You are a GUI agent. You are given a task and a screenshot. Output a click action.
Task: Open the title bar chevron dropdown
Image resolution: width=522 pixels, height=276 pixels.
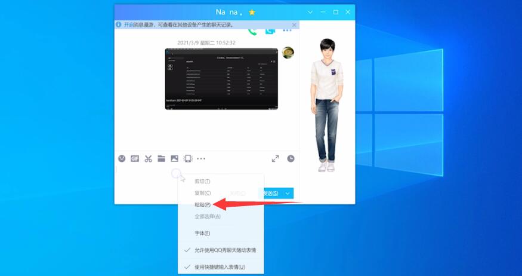pos(310,13)
